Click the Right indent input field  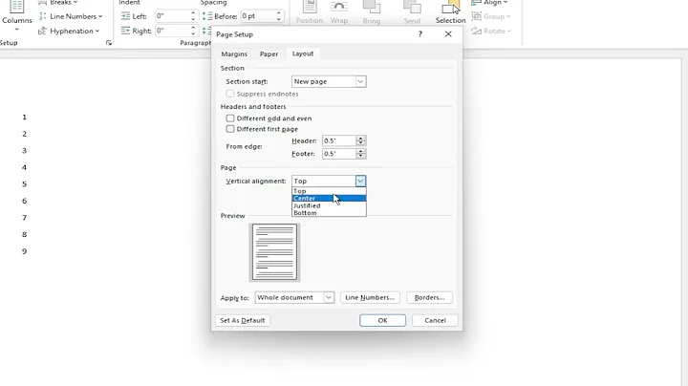pos(172,31)
